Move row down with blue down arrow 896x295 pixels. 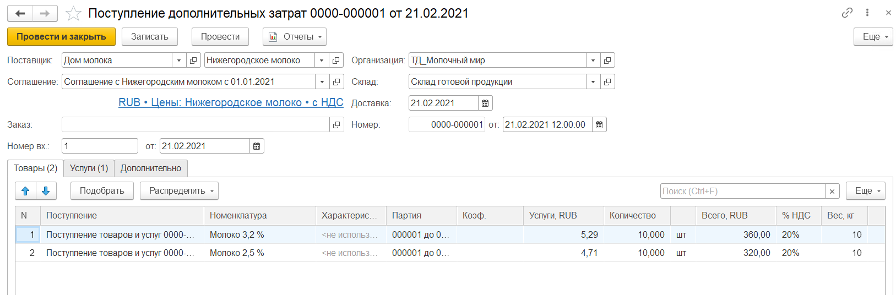point(46,191)
